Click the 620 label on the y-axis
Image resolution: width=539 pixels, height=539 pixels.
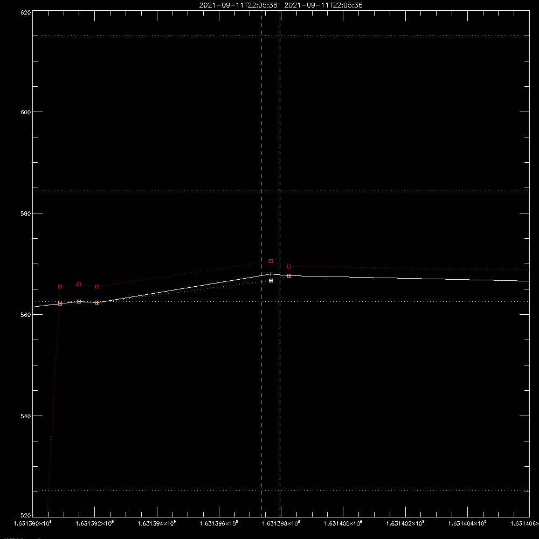click(26, 13)
